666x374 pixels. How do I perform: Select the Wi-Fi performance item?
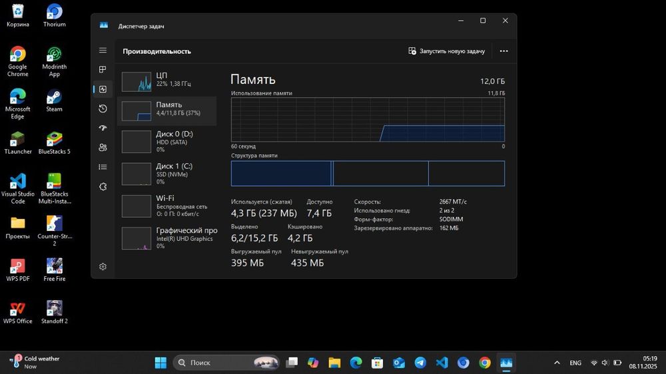166,206
